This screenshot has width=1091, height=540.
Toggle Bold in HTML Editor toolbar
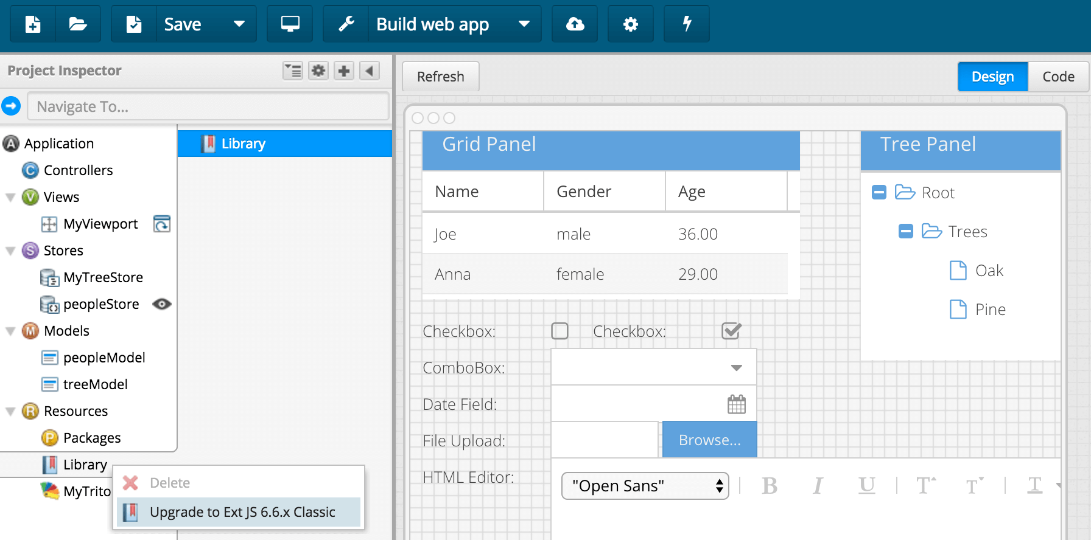click(x=770, y=486)
